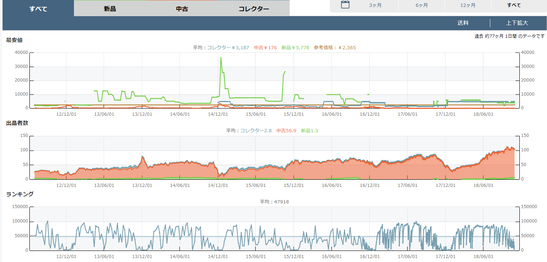Screen dimensions: 547x262
Task: Switch to the 新品 tab
Action: point(110,9)
